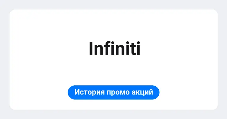
Task: Click the first letter I in Infiniti
Action: pos(91,49)
